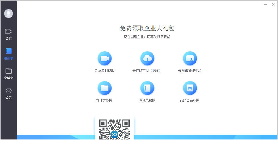Click the 云存储空间（1GB）text label
This screenshot has width=278, height=145.
point(146,71)
